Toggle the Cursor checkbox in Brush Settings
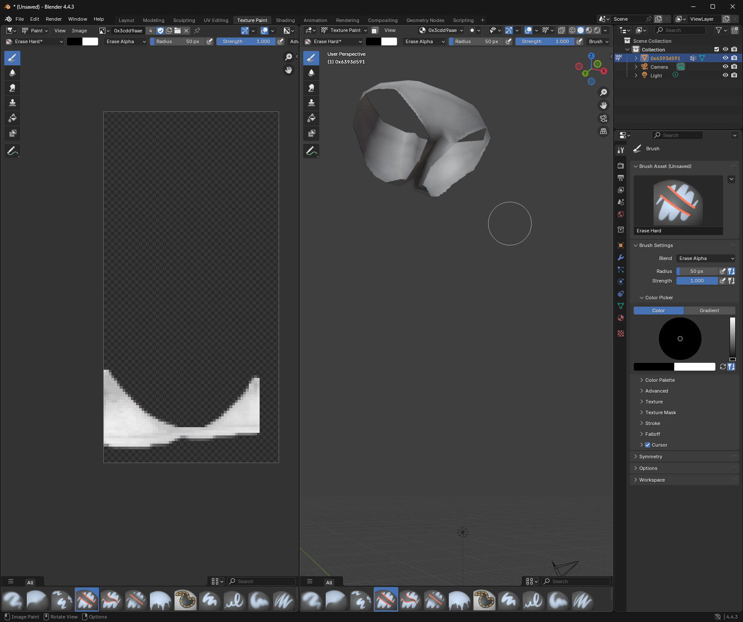The width and height of the screenshot is (743, 622). click(x=648, y=445)
